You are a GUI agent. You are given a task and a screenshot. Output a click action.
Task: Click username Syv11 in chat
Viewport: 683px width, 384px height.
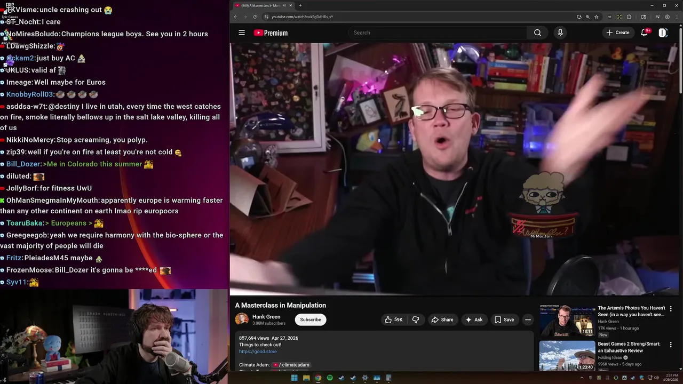(x=17, y=282)
